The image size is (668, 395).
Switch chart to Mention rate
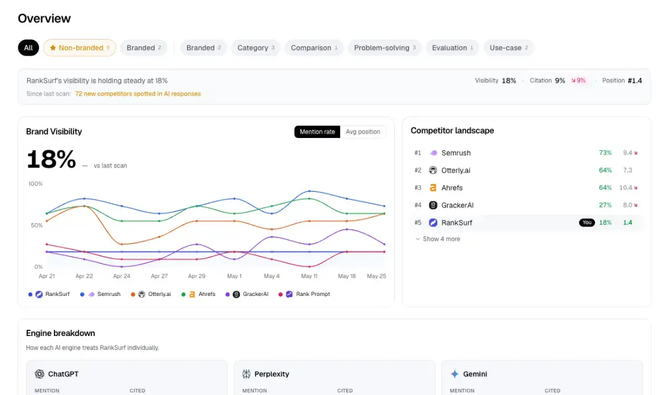click(317, 132)
